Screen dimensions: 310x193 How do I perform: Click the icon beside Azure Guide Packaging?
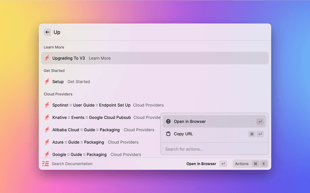point(47,142)
